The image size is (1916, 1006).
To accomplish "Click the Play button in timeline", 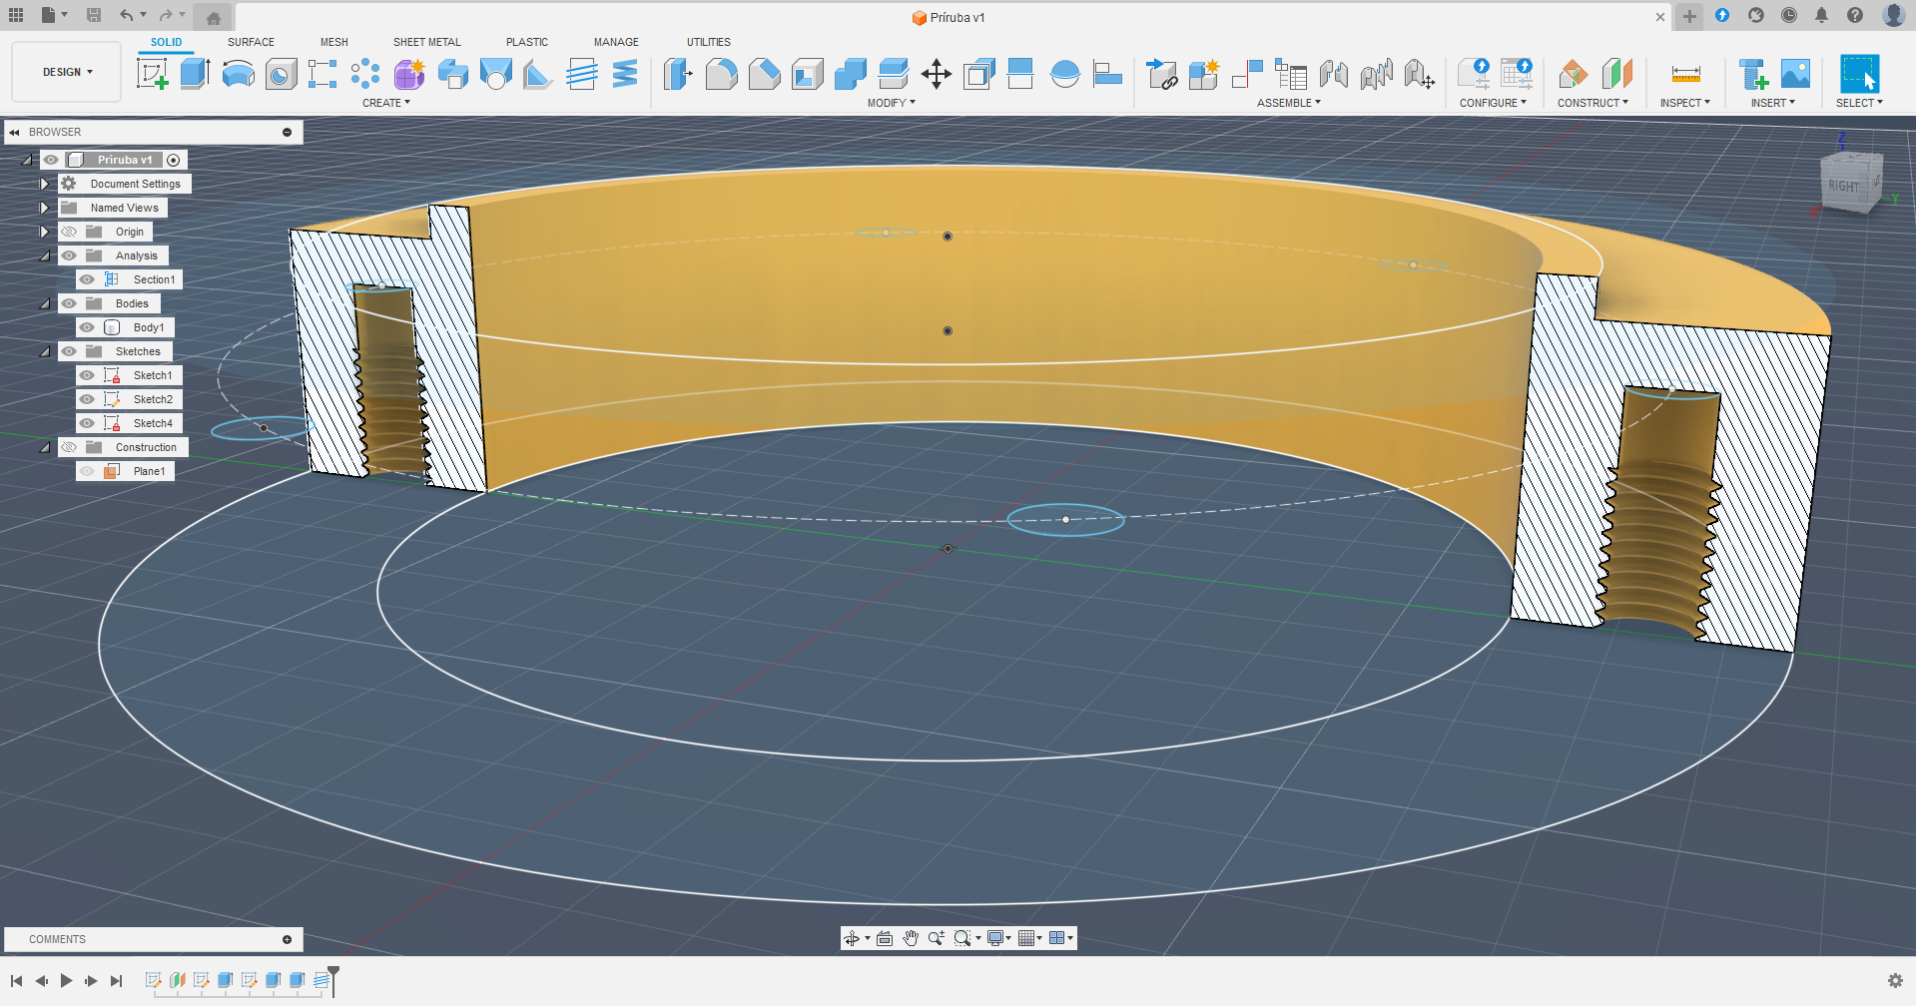I will 66,981.
